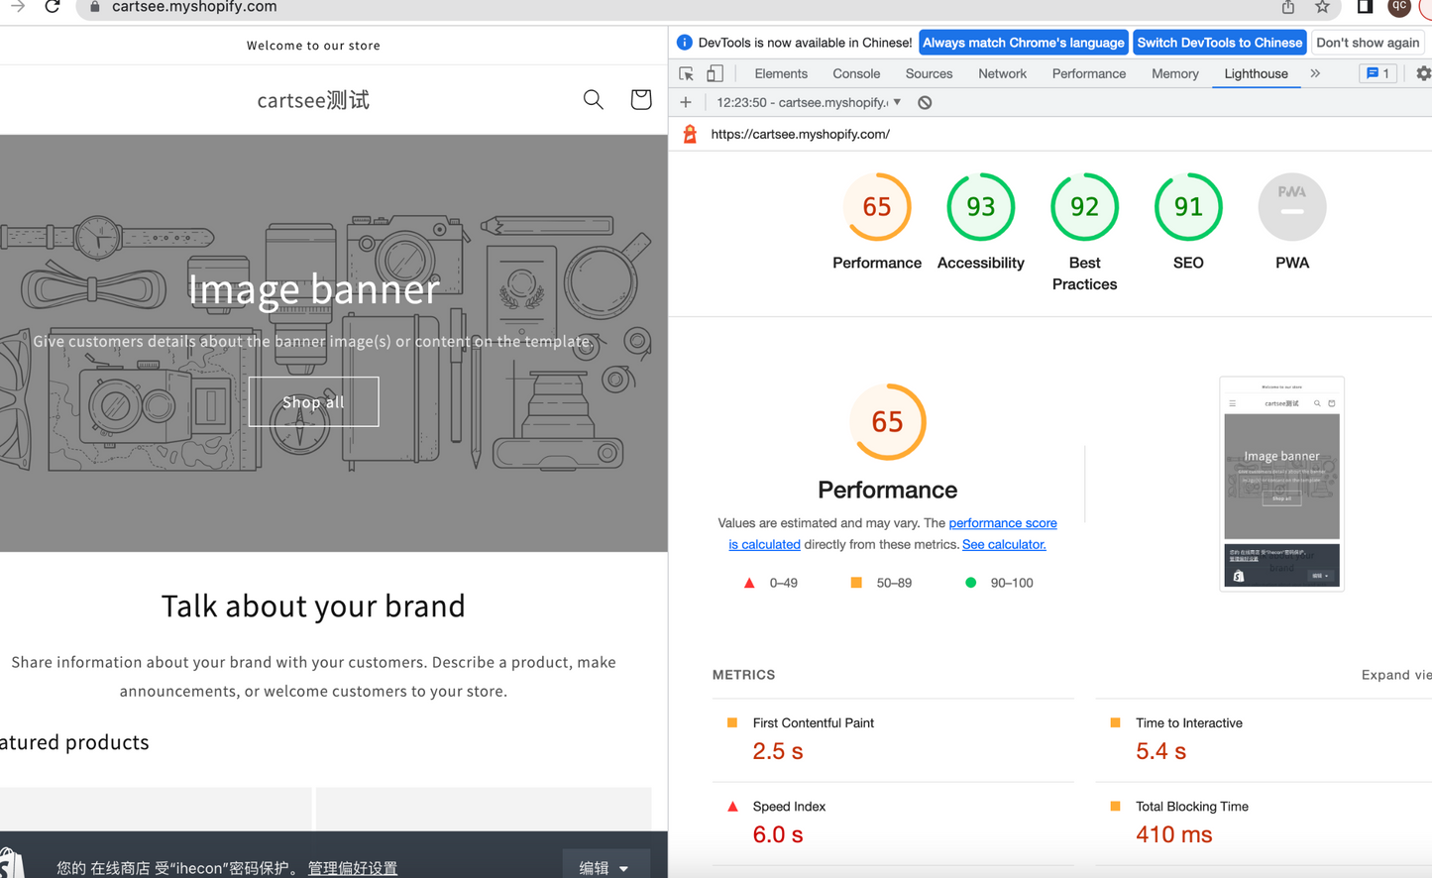Activate the inspect element picker
Screen dimensions: 1432x878
click(686, 73)
